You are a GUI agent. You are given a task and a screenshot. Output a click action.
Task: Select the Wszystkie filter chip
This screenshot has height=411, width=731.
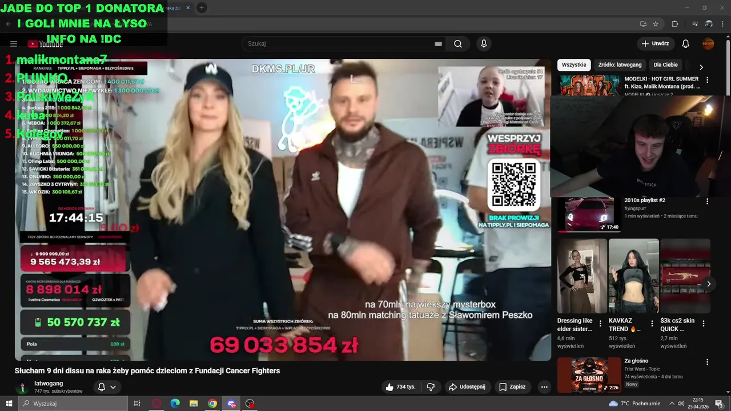point(574,65)
